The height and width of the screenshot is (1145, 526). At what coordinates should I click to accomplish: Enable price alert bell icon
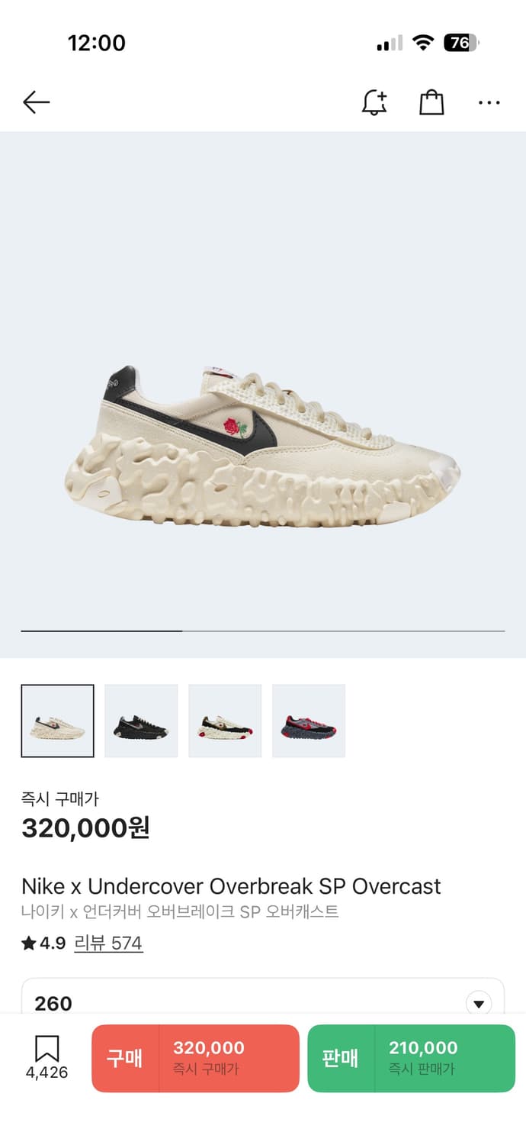(x=374, y=102)
